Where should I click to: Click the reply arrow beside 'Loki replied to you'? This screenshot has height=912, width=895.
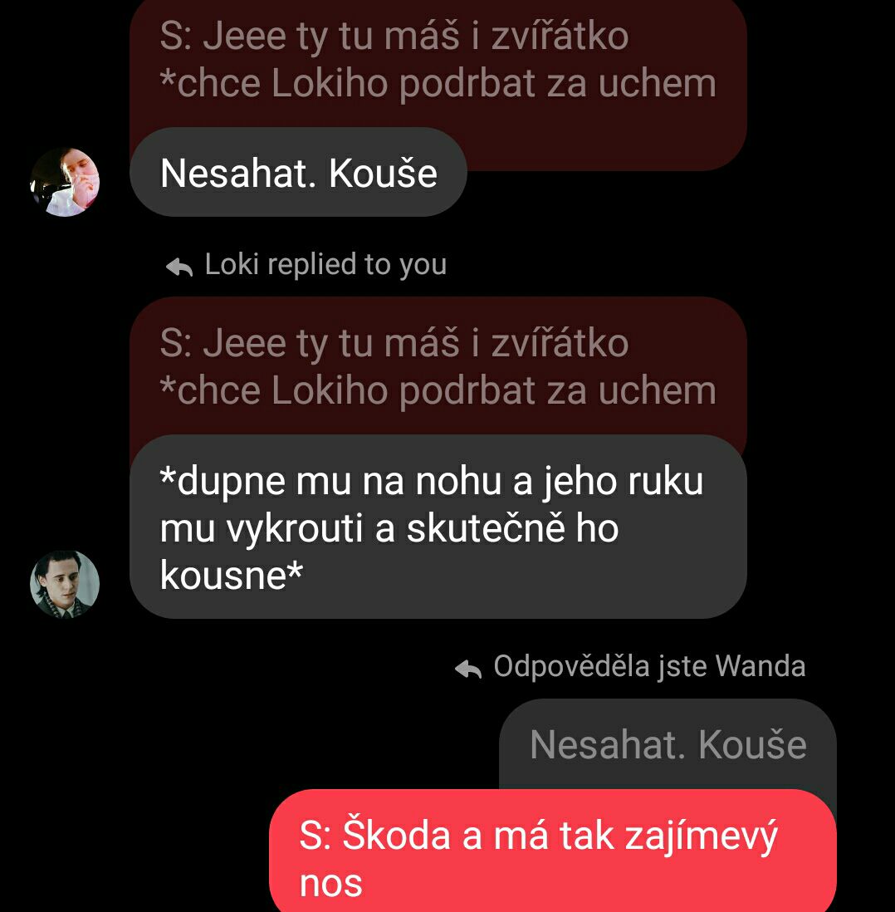tap(179, 267)
